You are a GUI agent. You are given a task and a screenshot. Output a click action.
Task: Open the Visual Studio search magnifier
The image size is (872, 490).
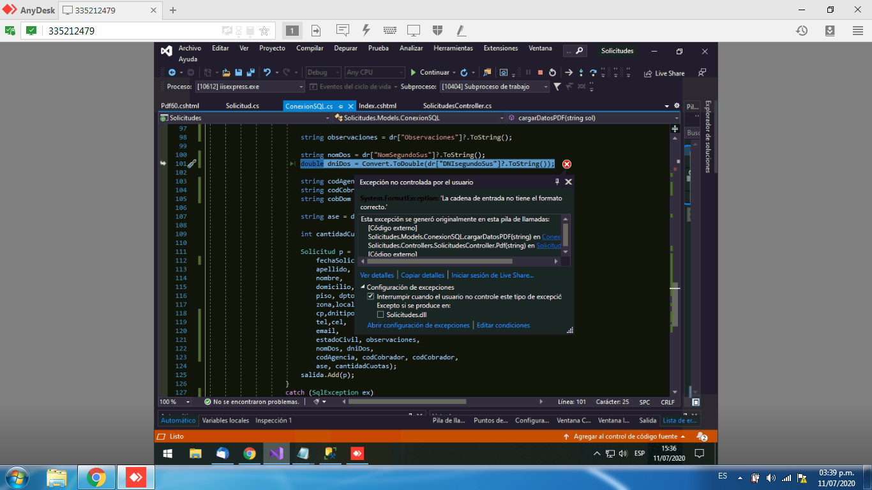[x=580, y=51]
